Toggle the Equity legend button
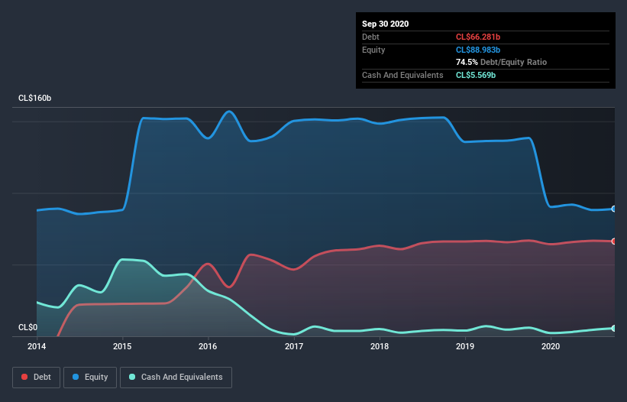 coord(90,378)
